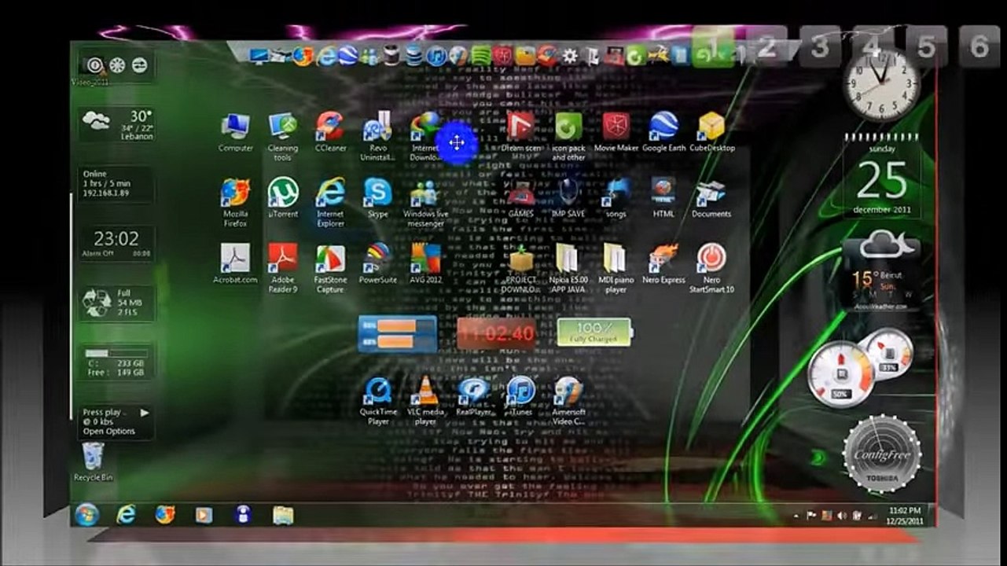Switch to virtual desktop 6
The image size is (1007, 566).
pyautogui.click(x=979, y=46)
